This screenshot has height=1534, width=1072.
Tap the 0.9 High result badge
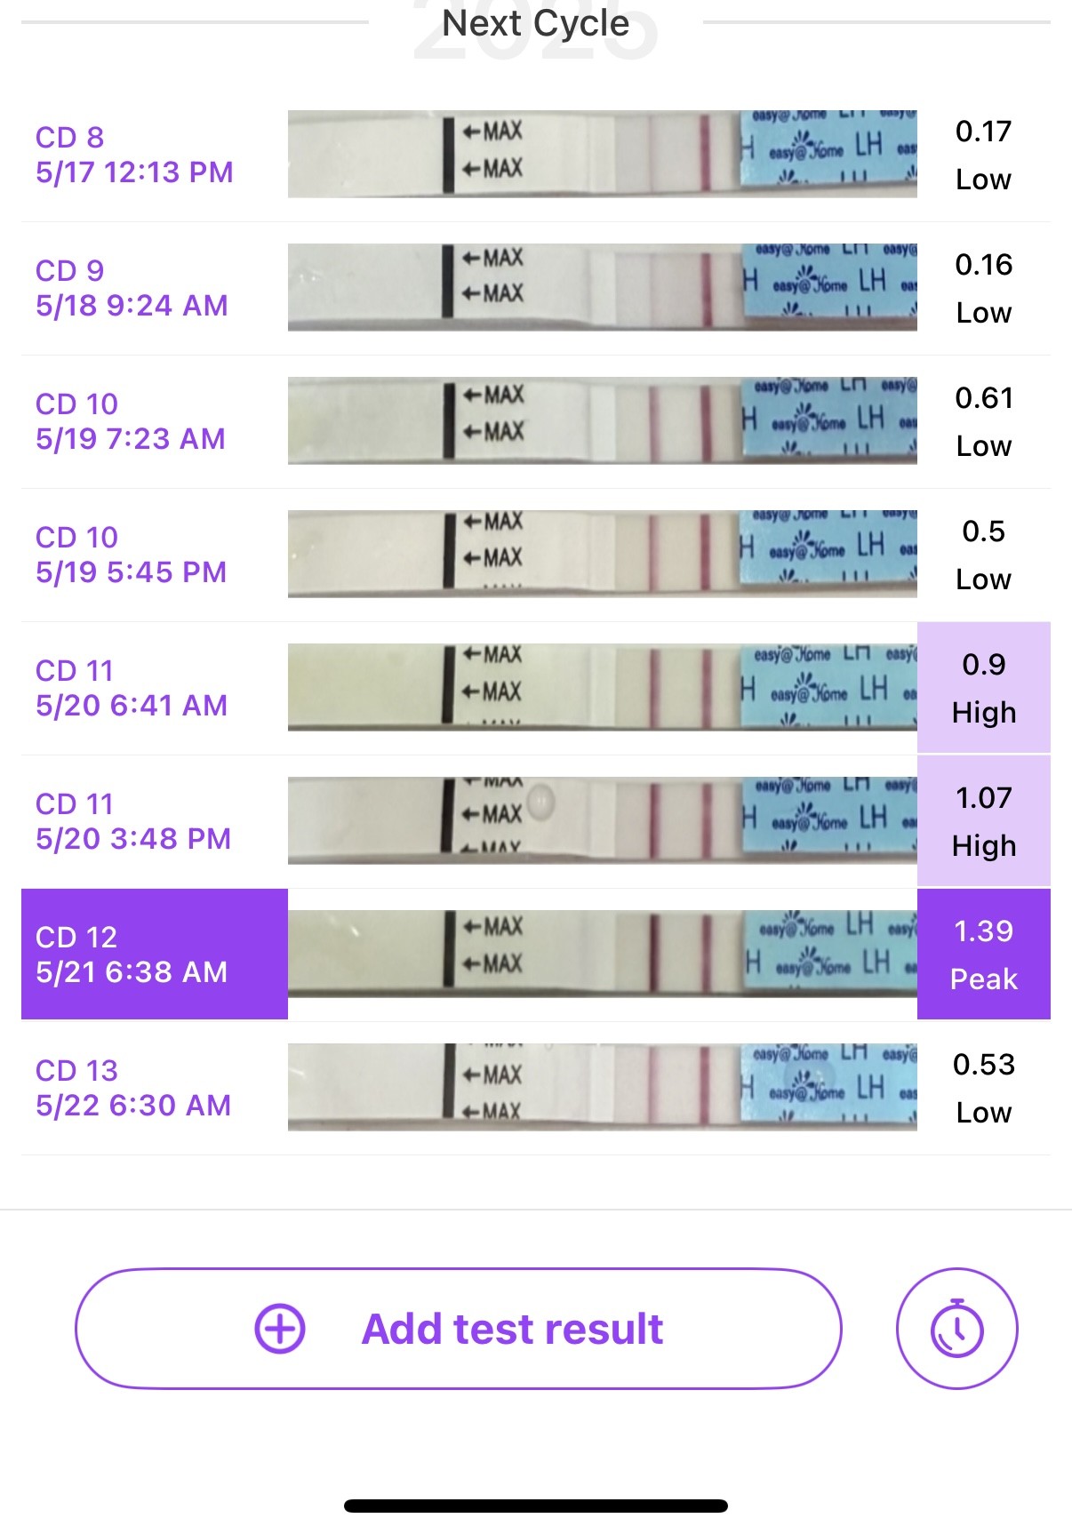coord(983,688)
